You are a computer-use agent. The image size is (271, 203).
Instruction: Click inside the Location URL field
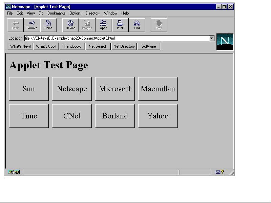coord(117,38)
